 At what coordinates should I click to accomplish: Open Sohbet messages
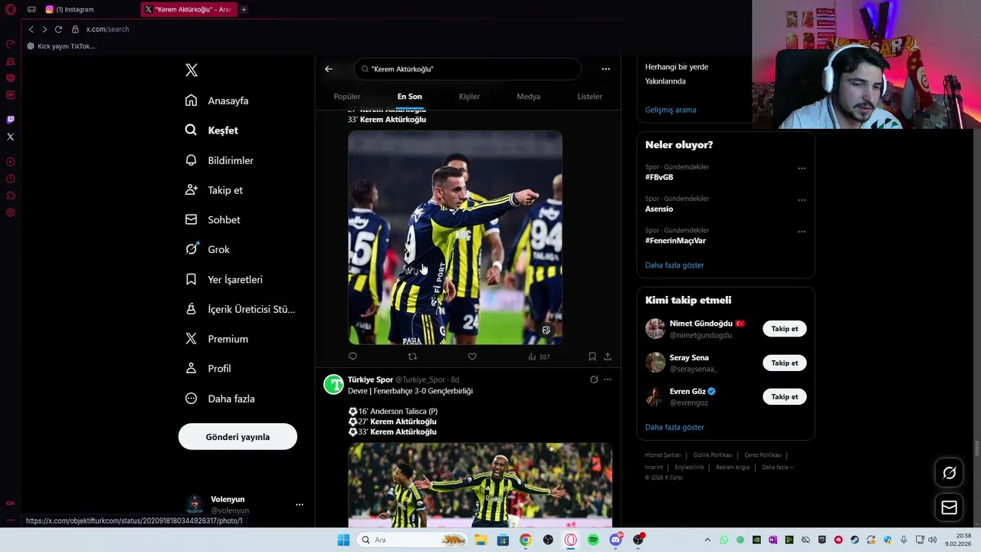click(214, 220)
